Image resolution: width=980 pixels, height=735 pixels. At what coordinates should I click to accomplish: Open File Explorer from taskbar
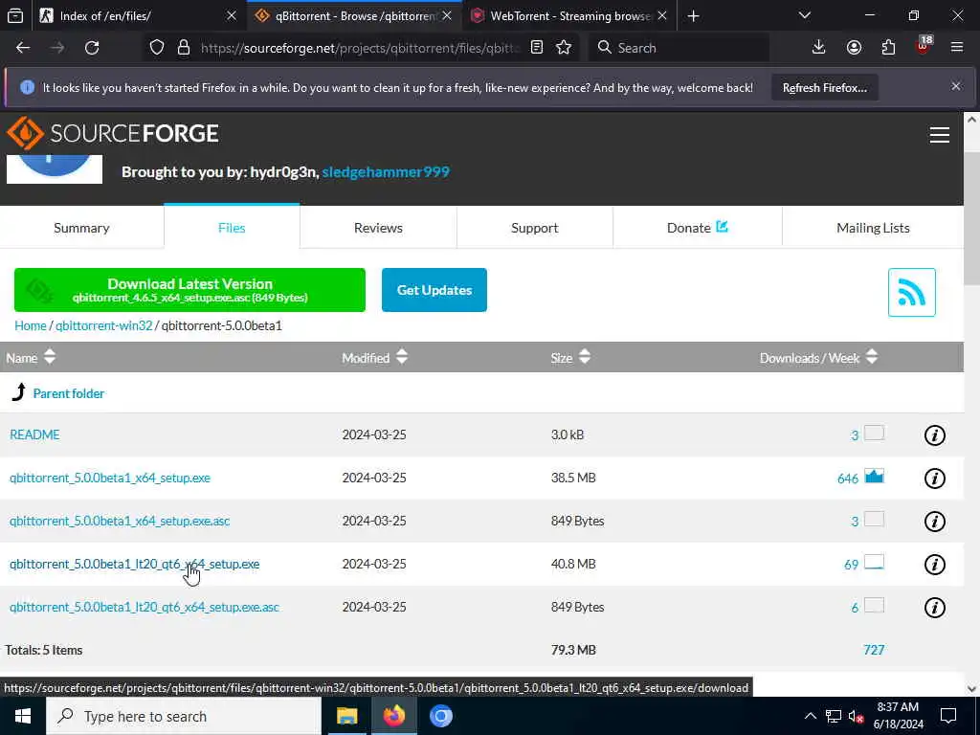click(x=346, y=716)
